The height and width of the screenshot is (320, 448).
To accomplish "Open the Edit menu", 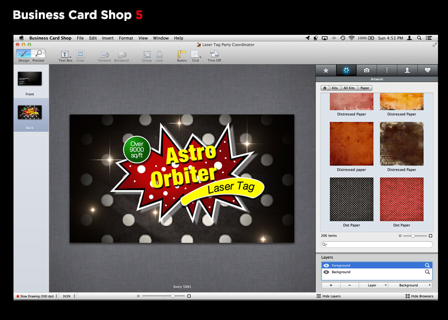I will [x=93, y=38].
